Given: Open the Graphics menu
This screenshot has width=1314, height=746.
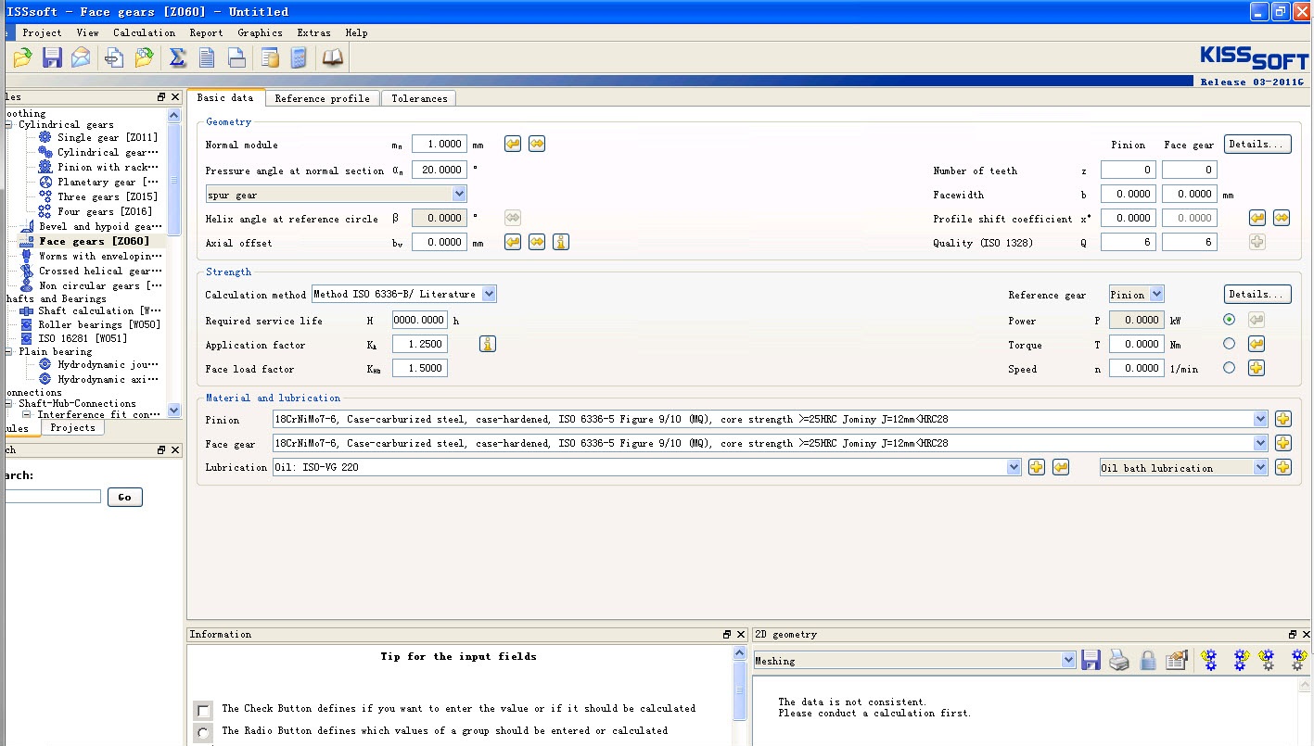Looking at the screenshot, I should [260, 32].
